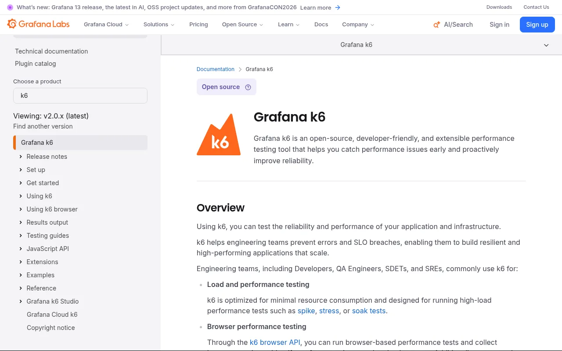Open the Results output sidebar entry

pos(47,222)
